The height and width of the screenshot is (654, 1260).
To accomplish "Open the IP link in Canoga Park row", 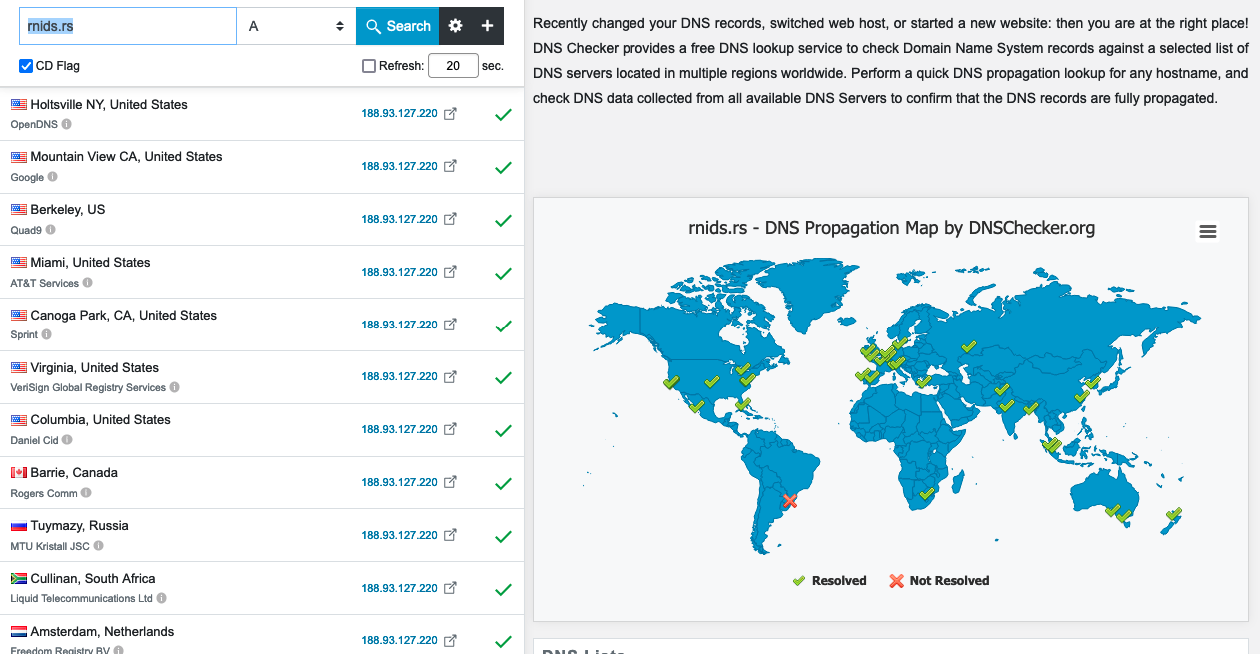I will [400, 325].
